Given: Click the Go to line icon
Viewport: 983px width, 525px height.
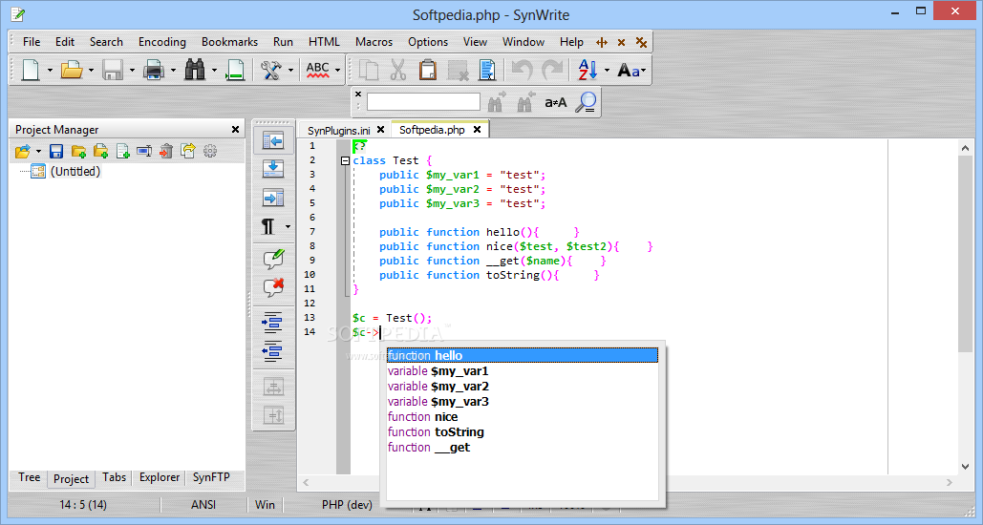Looking at the screenshot, I should coord(235,70).
